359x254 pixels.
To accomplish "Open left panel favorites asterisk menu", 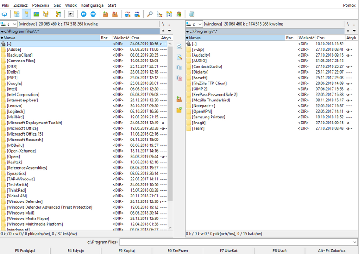I will tap(163, 31).
